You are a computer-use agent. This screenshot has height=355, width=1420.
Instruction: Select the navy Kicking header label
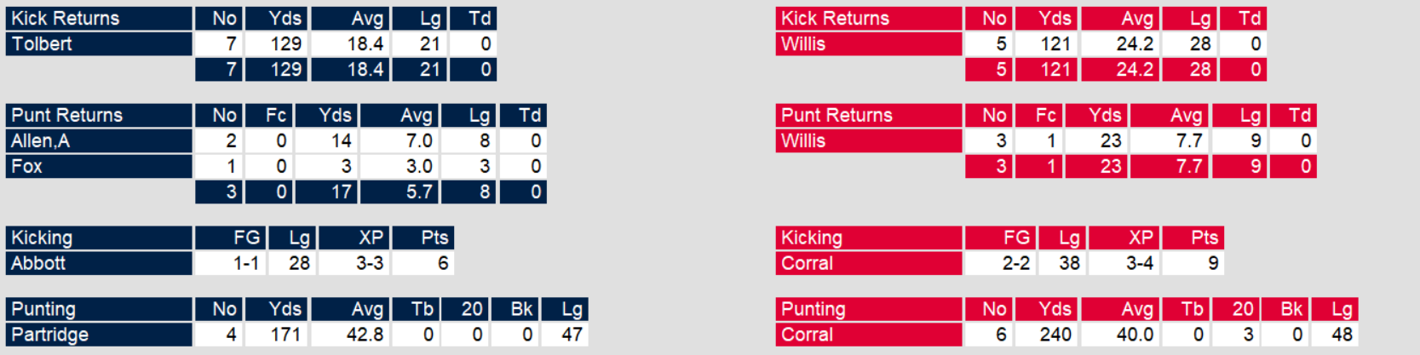click(42, 238)
